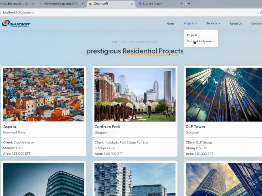
Task: Choose Projects in the dropdown menu
Action: click(x=192, y=35)
